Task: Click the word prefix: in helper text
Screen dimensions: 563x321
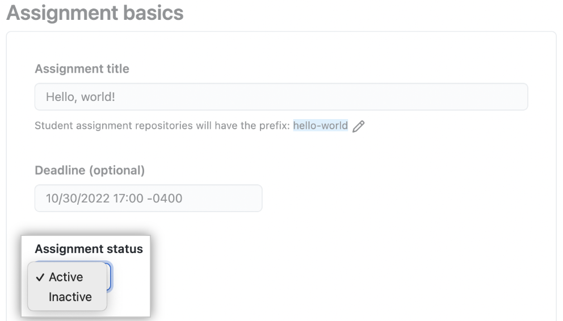Action: (x=274, y=126)
